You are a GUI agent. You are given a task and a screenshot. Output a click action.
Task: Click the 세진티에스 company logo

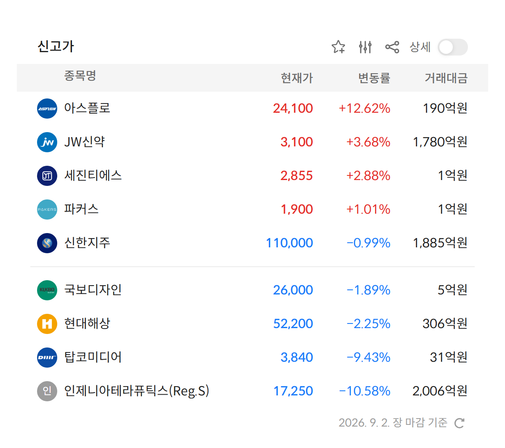pyautogui.click(x=47, y=176)
